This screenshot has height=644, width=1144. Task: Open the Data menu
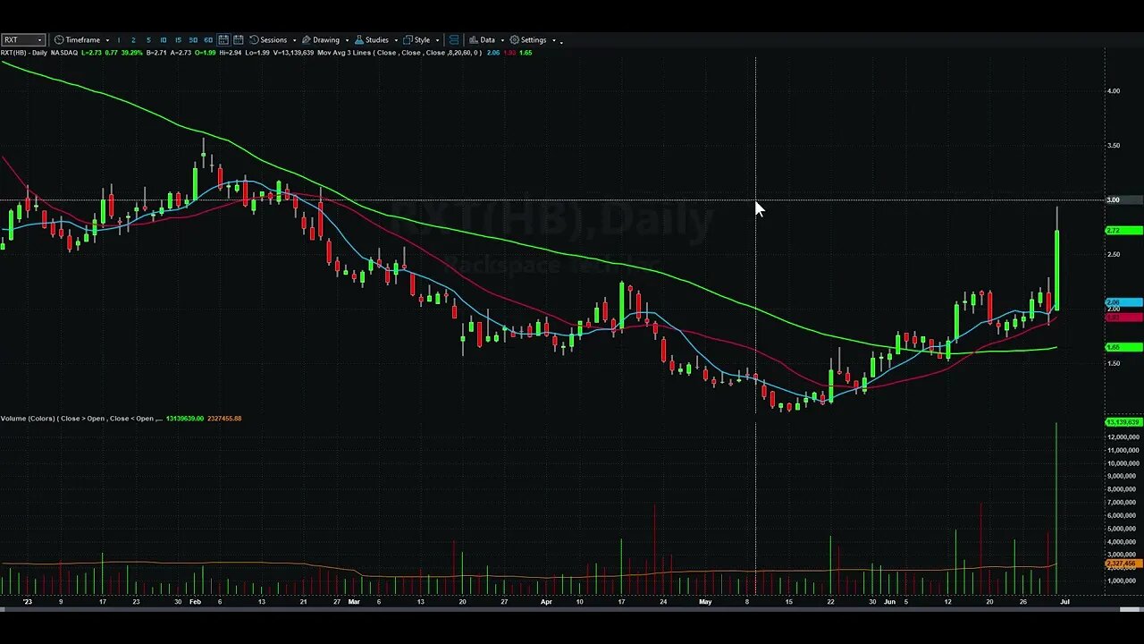[x=486, y=40]
